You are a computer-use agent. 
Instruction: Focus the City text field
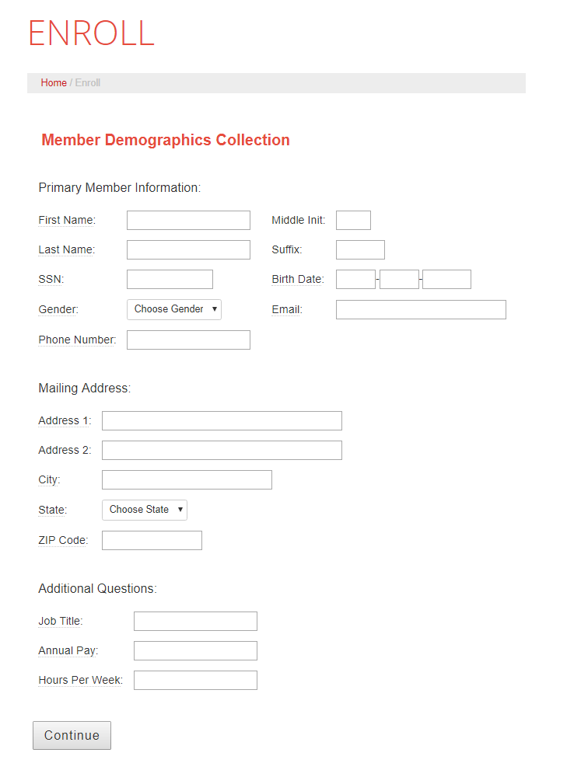pos(187,480)
